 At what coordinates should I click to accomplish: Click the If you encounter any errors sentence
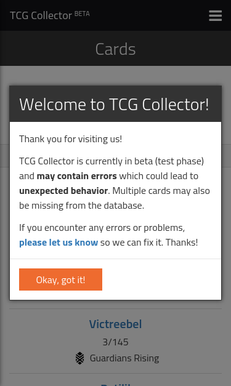[x=102, y=228]
